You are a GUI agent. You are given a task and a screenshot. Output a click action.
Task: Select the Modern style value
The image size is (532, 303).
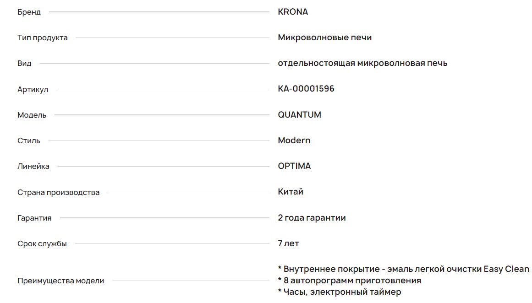294,141
